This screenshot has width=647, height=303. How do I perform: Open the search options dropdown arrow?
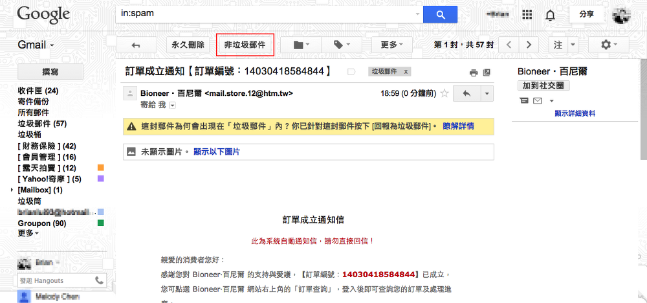417,14
